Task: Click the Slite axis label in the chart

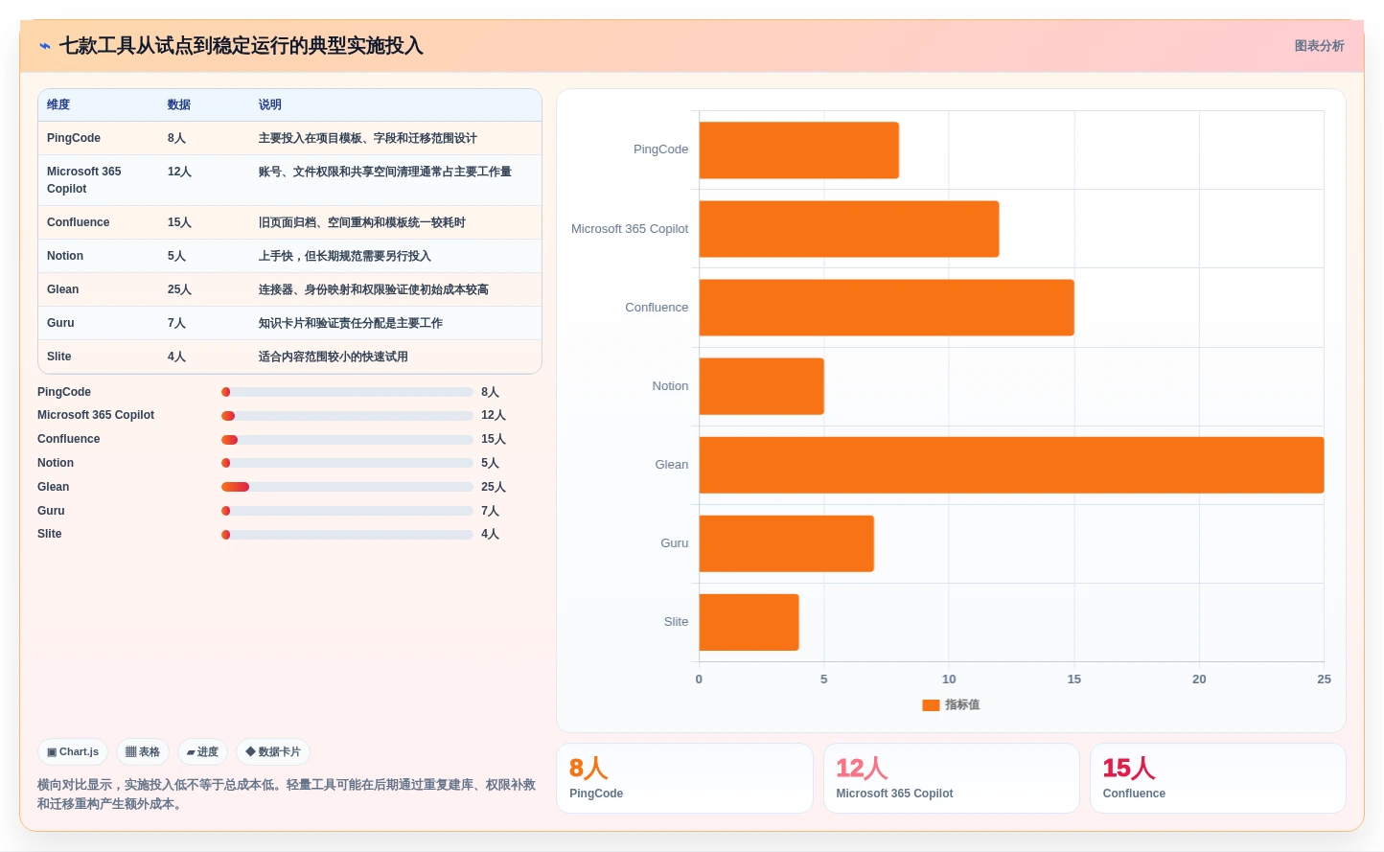Action: [676, 622]
